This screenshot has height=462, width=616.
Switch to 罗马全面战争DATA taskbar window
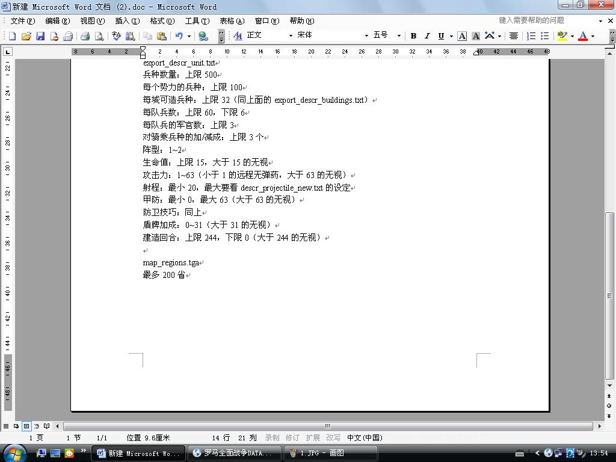(x=233, y=453)
